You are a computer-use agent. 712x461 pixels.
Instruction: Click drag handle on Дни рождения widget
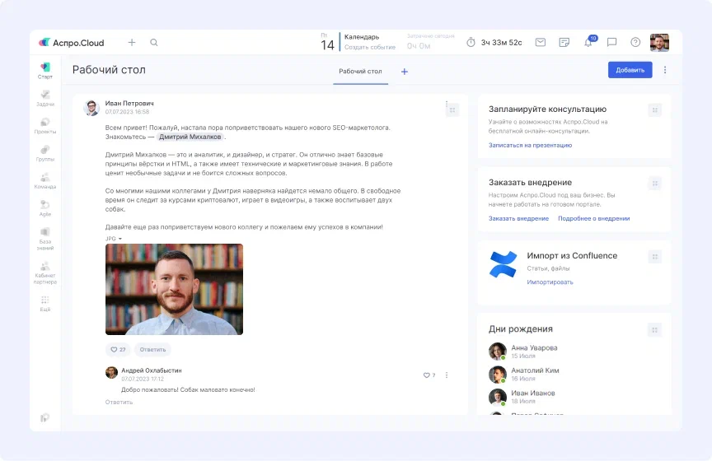pos(655,330)
